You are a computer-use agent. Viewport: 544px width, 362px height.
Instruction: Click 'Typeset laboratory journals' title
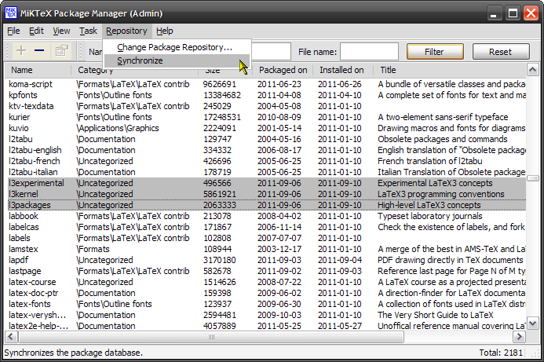click(x=430, y=216)
